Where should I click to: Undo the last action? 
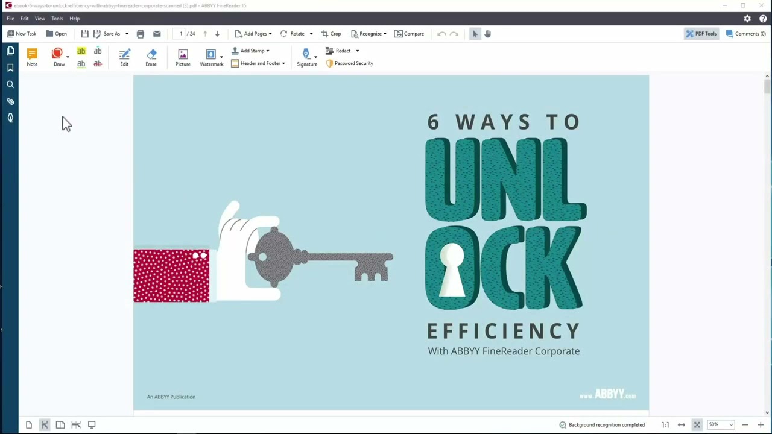tap(441, 34)
